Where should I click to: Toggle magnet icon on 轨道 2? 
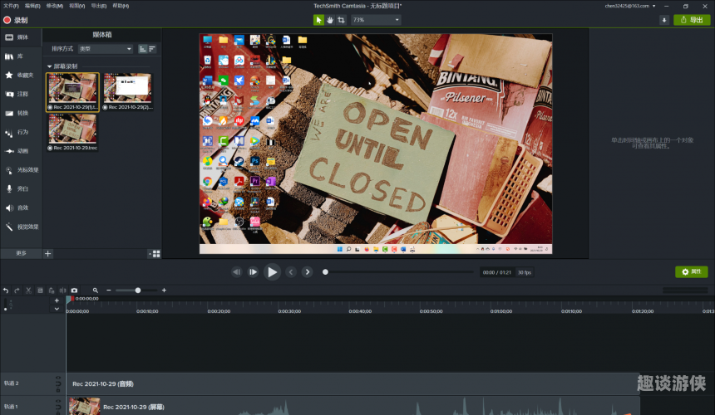[58, 383]
